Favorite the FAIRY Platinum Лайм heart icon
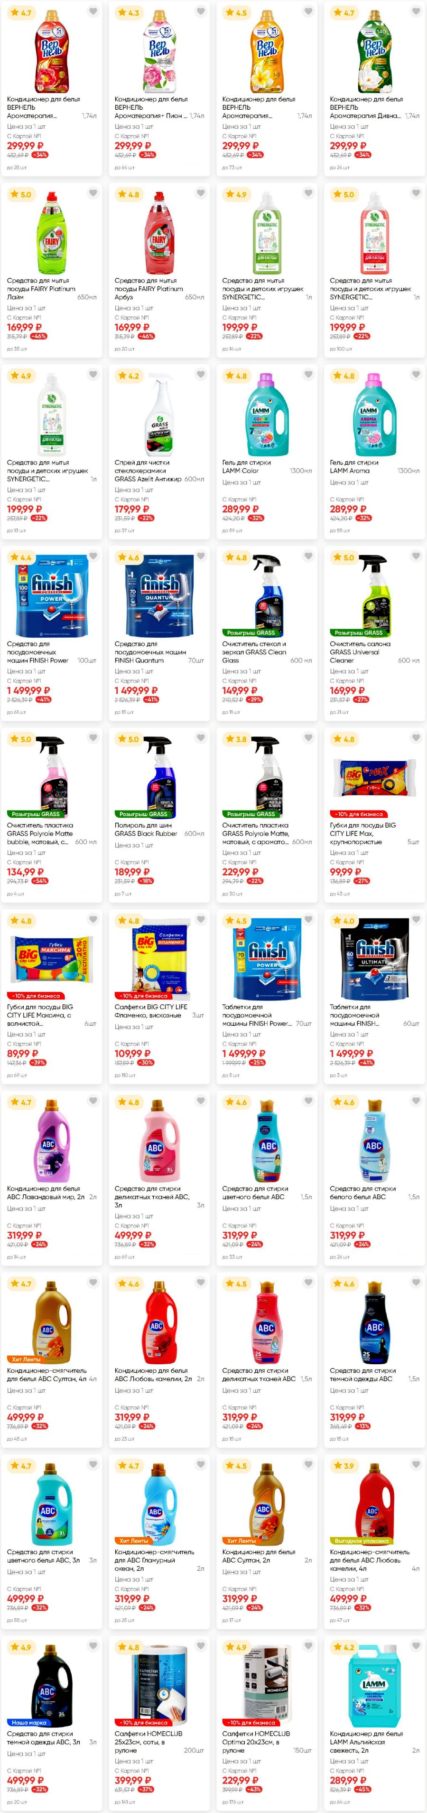The width and height of the screenshot is (427, 1813). 93,193
